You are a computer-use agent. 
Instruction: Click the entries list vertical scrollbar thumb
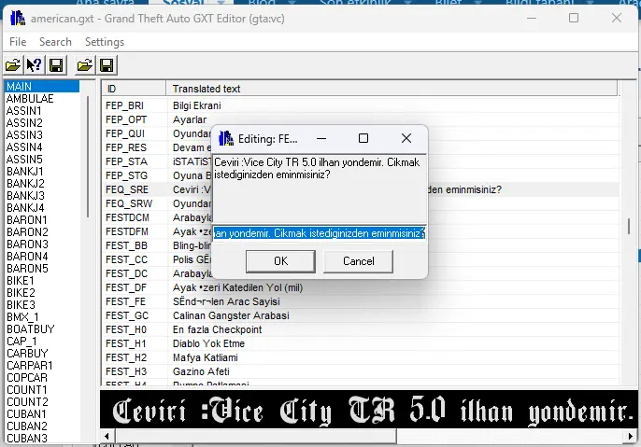click(629, 227)
